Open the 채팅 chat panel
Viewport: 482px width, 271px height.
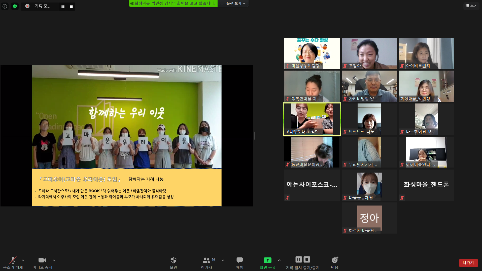(239, 263)
